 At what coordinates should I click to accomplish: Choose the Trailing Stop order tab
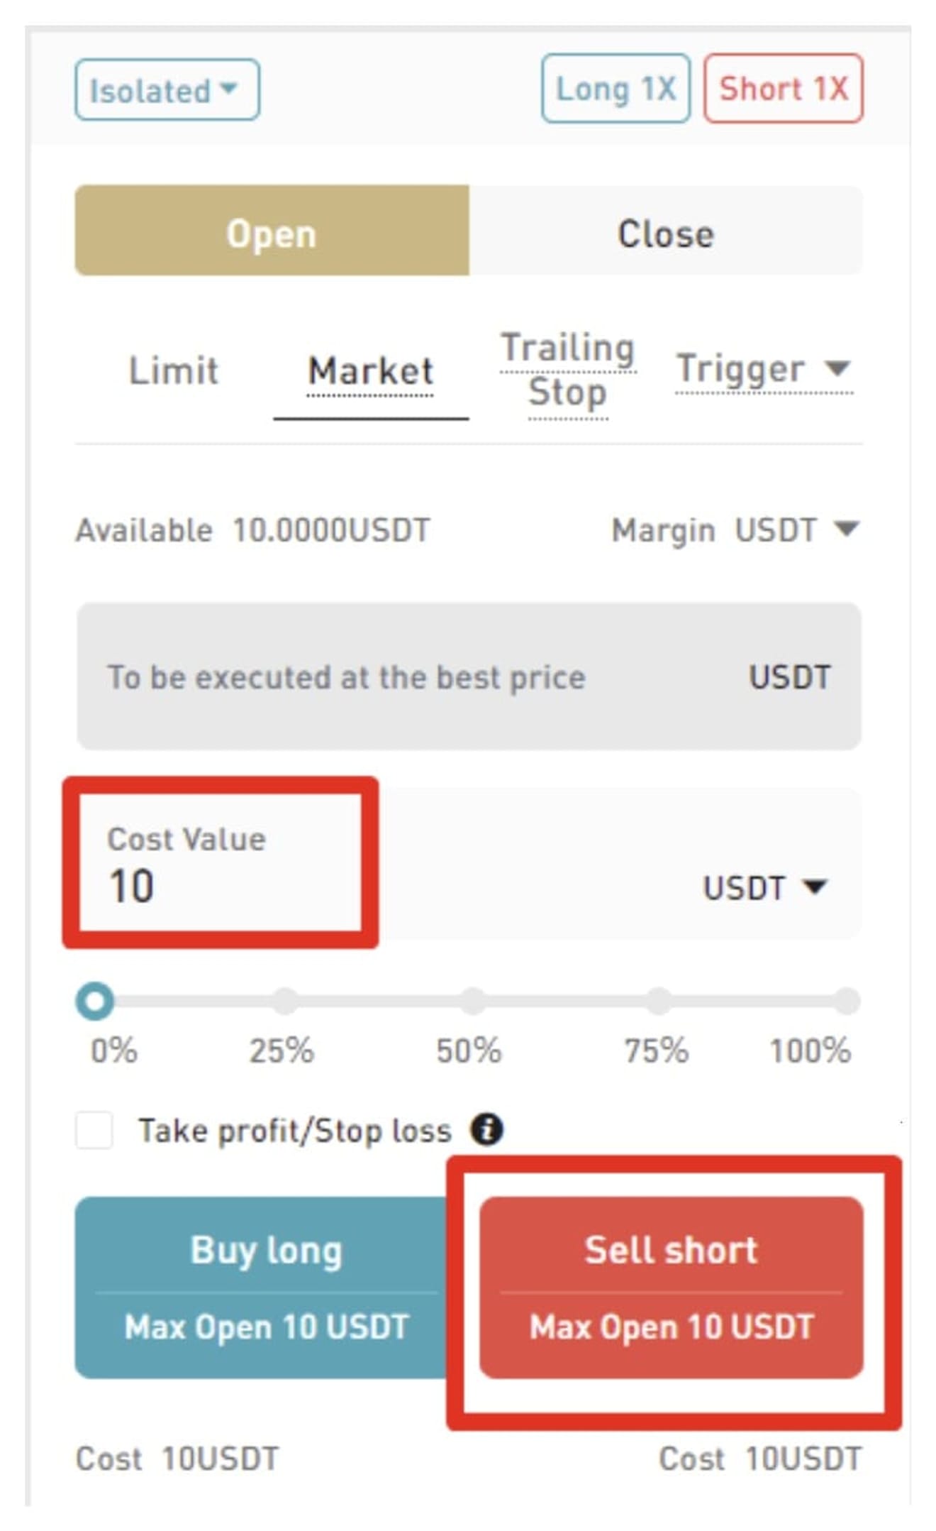[567, 371]
